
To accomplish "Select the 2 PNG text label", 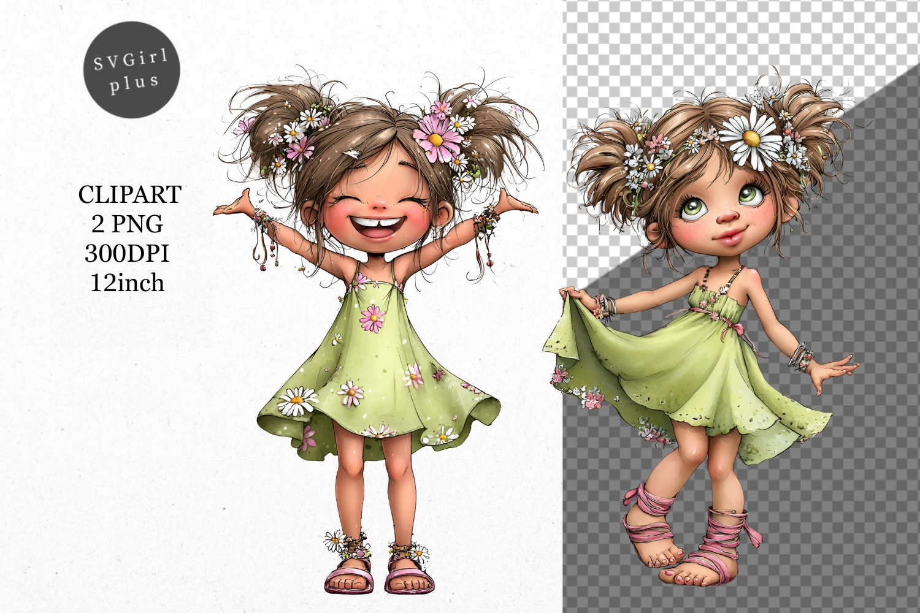I will (x=128, y=224).
